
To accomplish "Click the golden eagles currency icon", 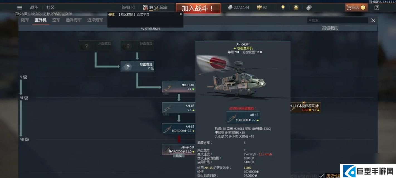I will pos(259,8).
